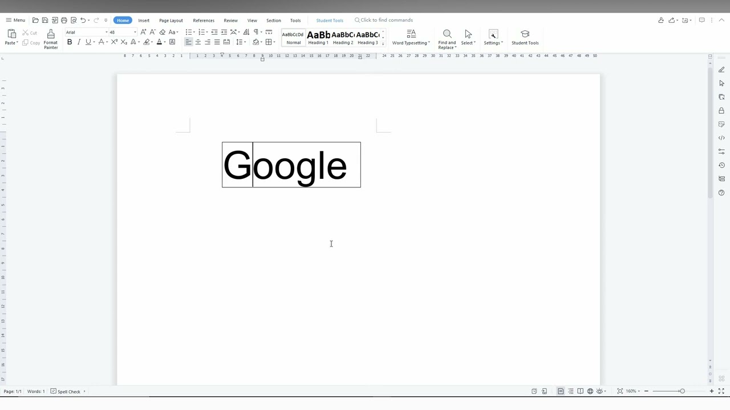Apply the Normal style
Image resolution: width=730 pixels, height=410 pixels.
(x=293, y=38)
